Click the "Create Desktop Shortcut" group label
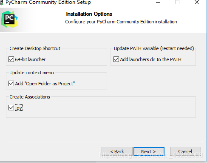This screenshot has height=163, width=207. click(x=35, y=48)
